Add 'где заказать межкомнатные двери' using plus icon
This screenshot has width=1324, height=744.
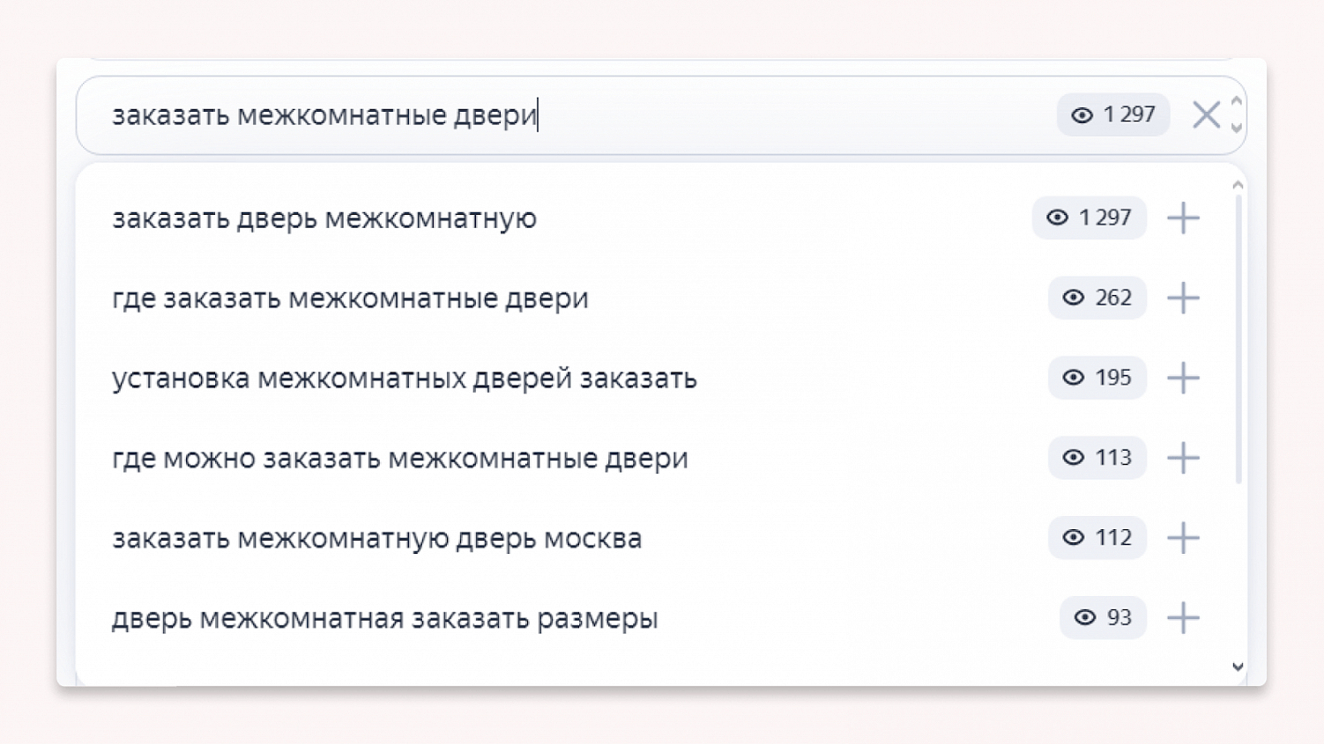tap(1183, 298)
